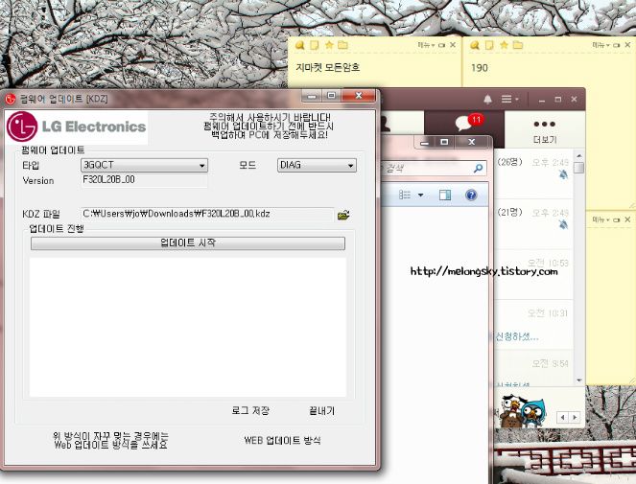Open the (21명) group chat row
Screen dimensions: 636x484
pyautogui.click(x=533, y=224)
